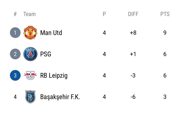Tap the grey rank 2 circle
Image resolution: width=184 pixels, height=114 pixels.
[x=15, y=54]
